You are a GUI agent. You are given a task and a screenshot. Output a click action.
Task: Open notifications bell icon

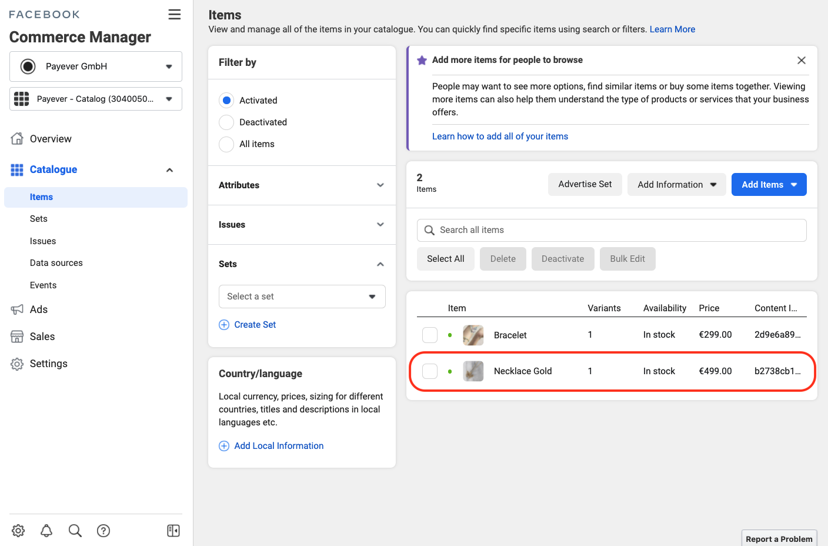46,531
